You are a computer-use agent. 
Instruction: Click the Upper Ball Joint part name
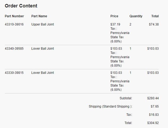tap(43, 24)
